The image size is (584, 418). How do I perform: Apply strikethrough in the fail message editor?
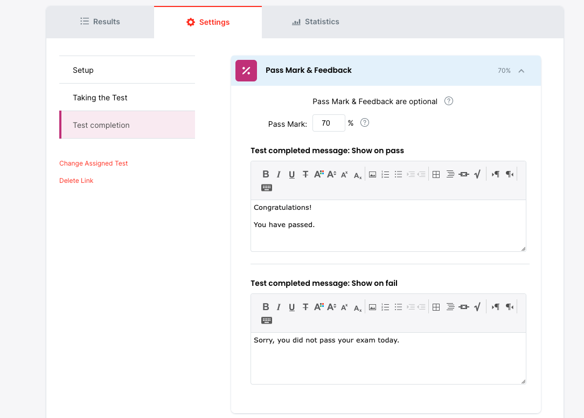305,307
